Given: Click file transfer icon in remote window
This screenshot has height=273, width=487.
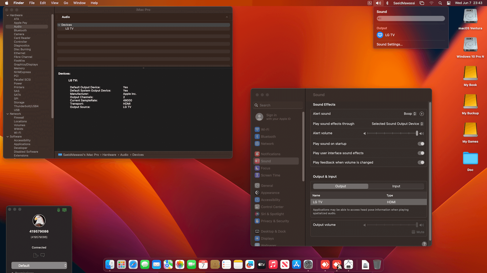Looking at the screenshot, I should (x=36, y=255).
